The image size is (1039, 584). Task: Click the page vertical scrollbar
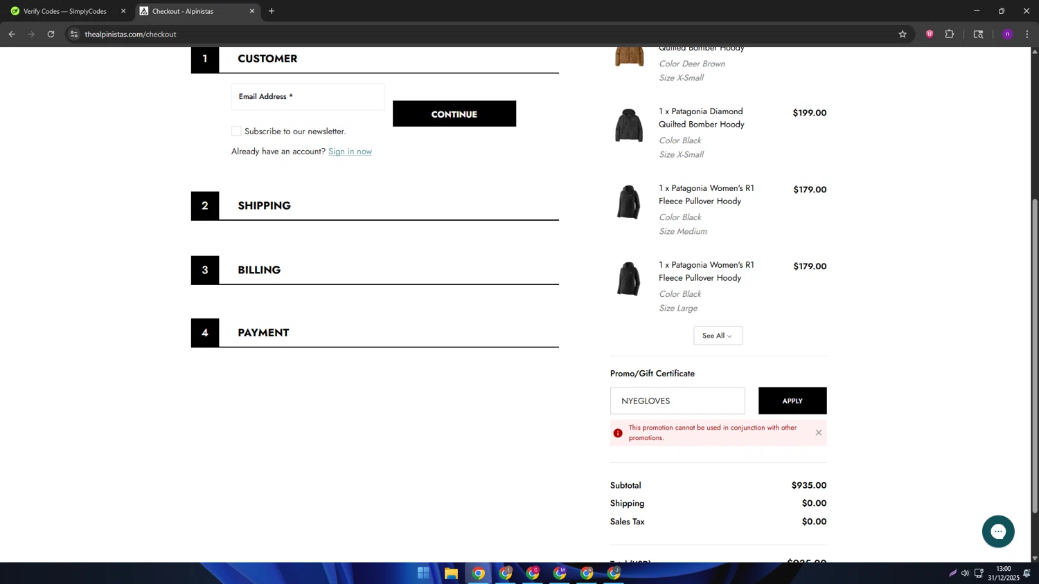point(1035,356)
